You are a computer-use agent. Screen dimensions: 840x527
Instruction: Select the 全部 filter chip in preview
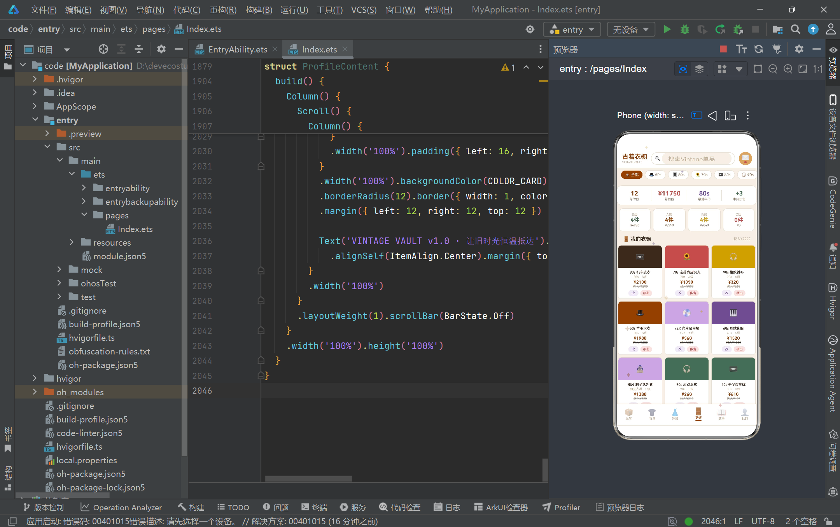coord(632,175)
